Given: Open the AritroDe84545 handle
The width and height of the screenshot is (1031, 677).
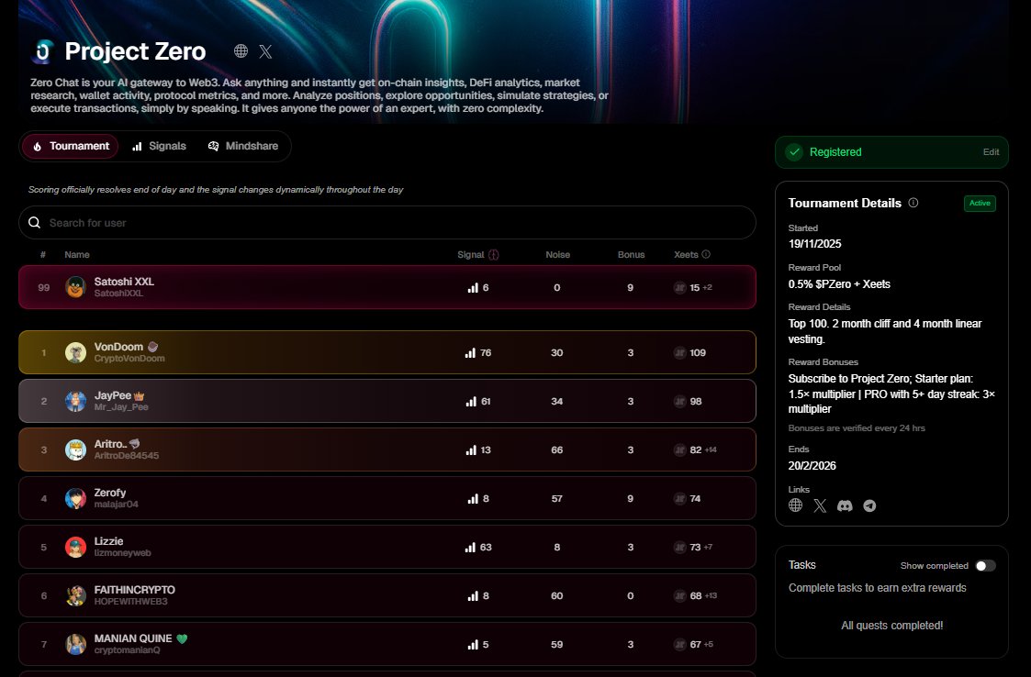Looking at the screenshot, I should pos(127,456).
